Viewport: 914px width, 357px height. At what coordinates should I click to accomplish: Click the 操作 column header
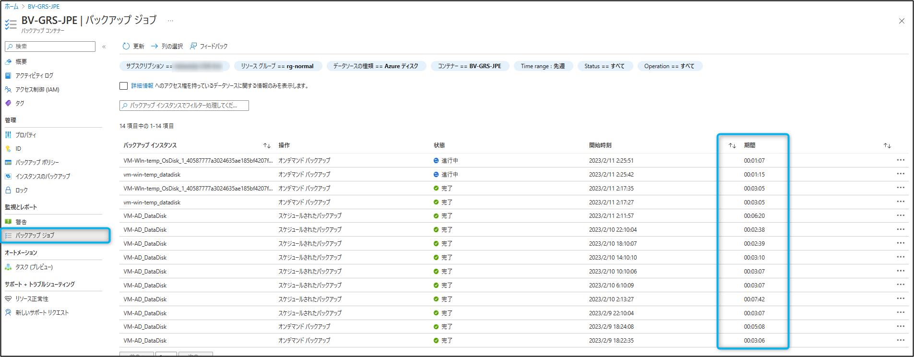tap(284, 145)
